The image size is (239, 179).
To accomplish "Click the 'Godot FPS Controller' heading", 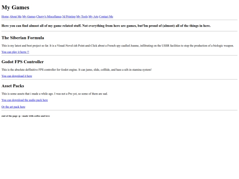I will click(23, 62).
